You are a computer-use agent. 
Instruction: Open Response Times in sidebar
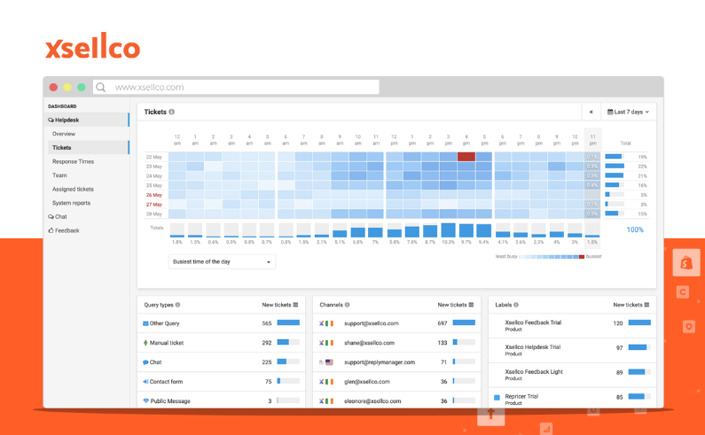(73, 161)
